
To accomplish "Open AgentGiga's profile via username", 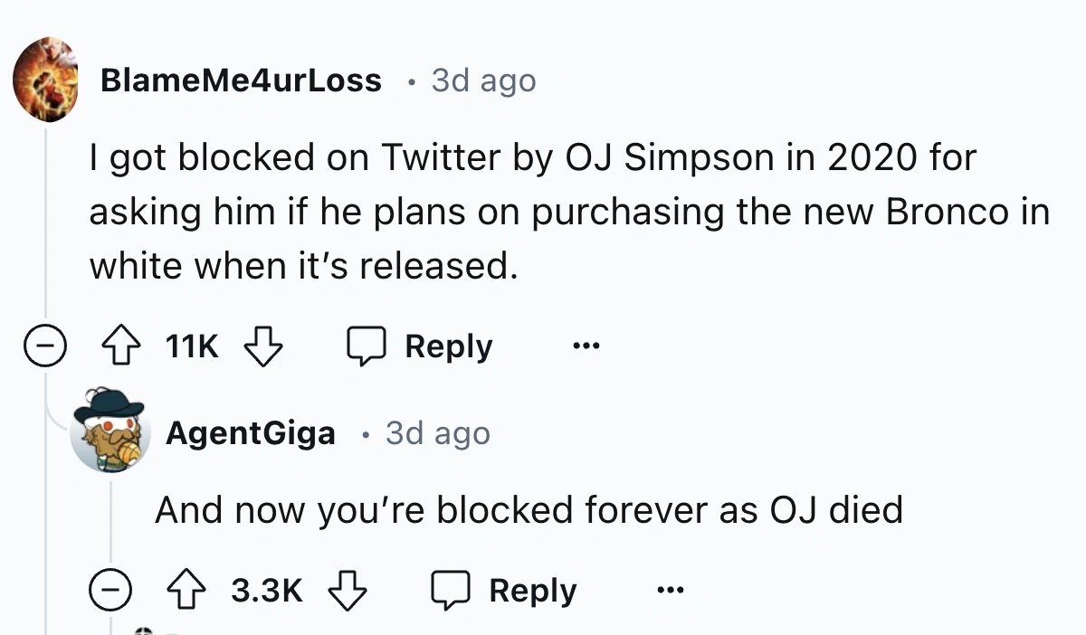I will [250, 433].
